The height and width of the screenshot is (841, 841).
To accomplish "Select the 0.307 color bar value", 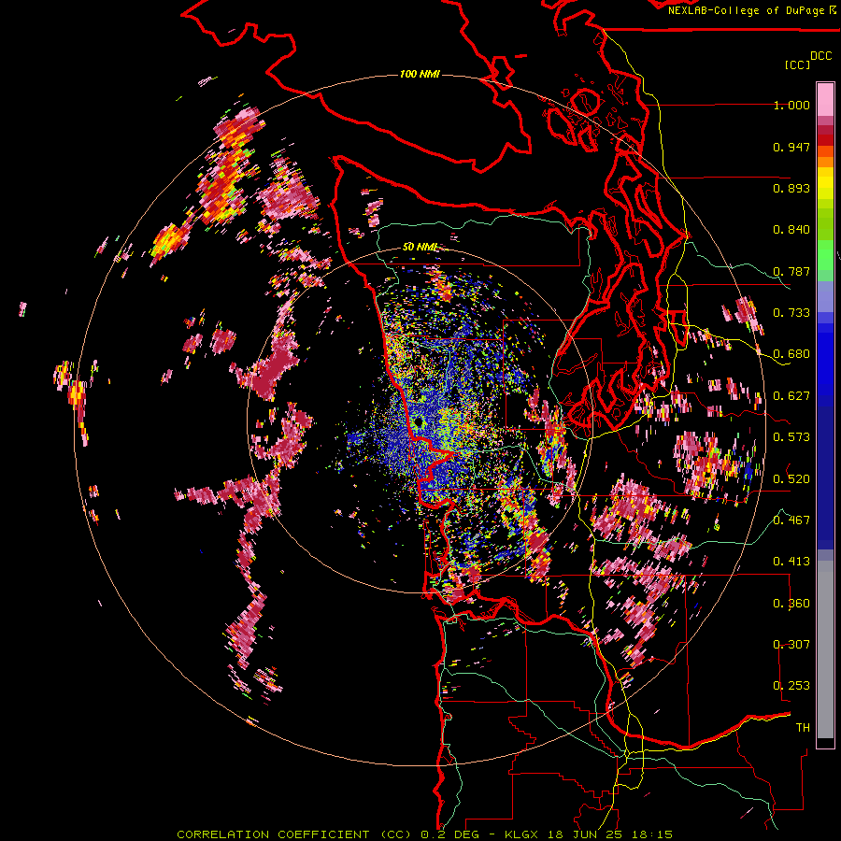I will [x=791, y=645].
